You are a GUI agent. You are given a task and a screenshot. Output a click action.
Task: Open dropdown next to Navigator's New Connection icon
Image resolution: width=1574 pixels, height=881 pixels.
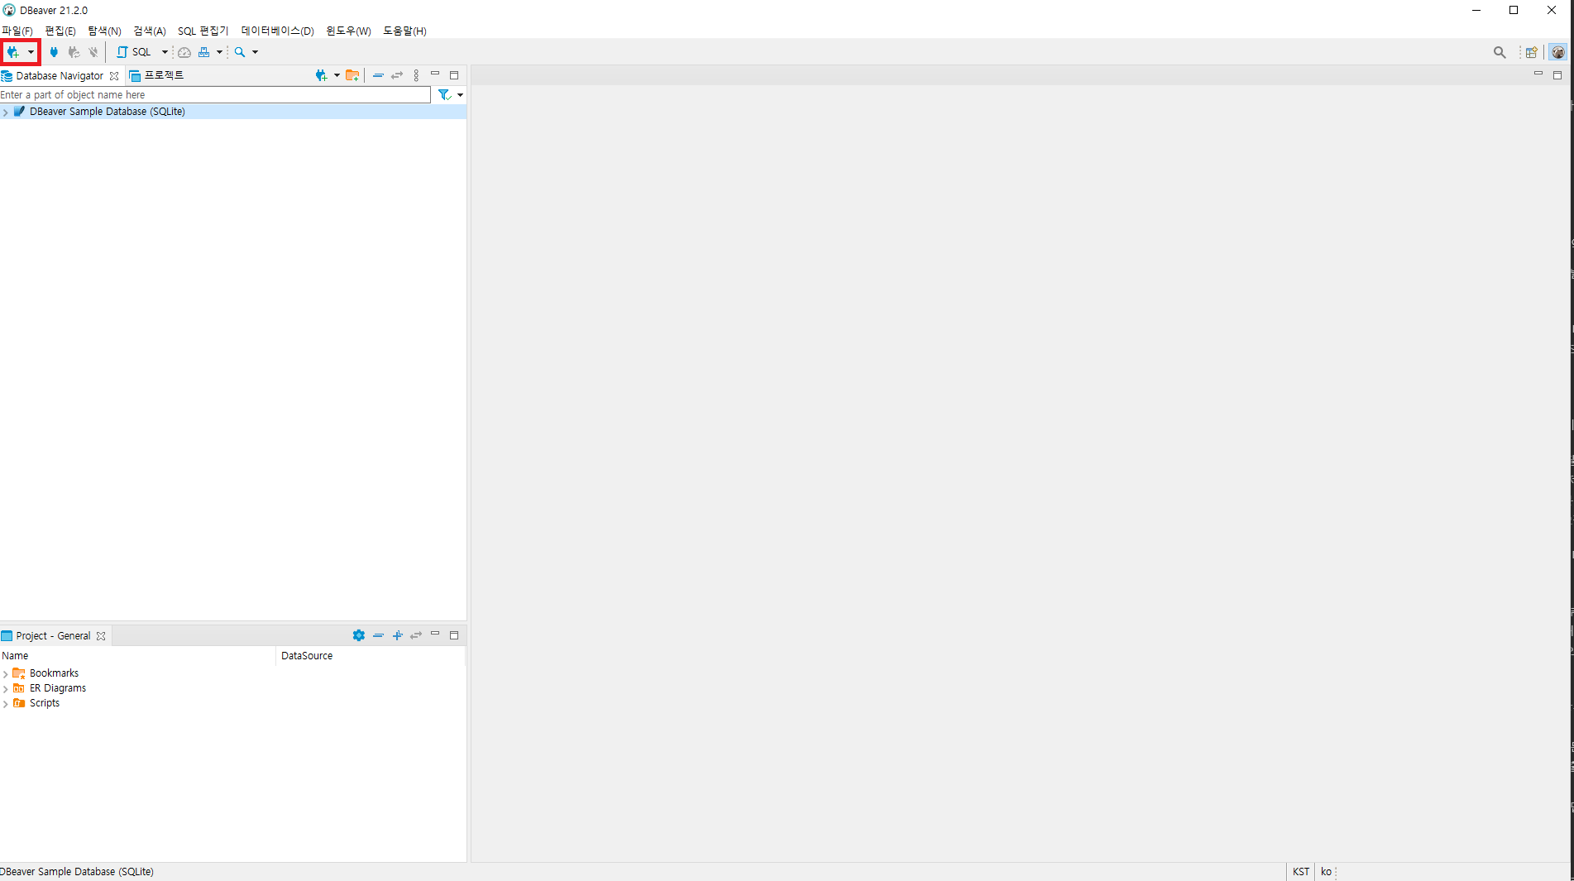[337, 75]
